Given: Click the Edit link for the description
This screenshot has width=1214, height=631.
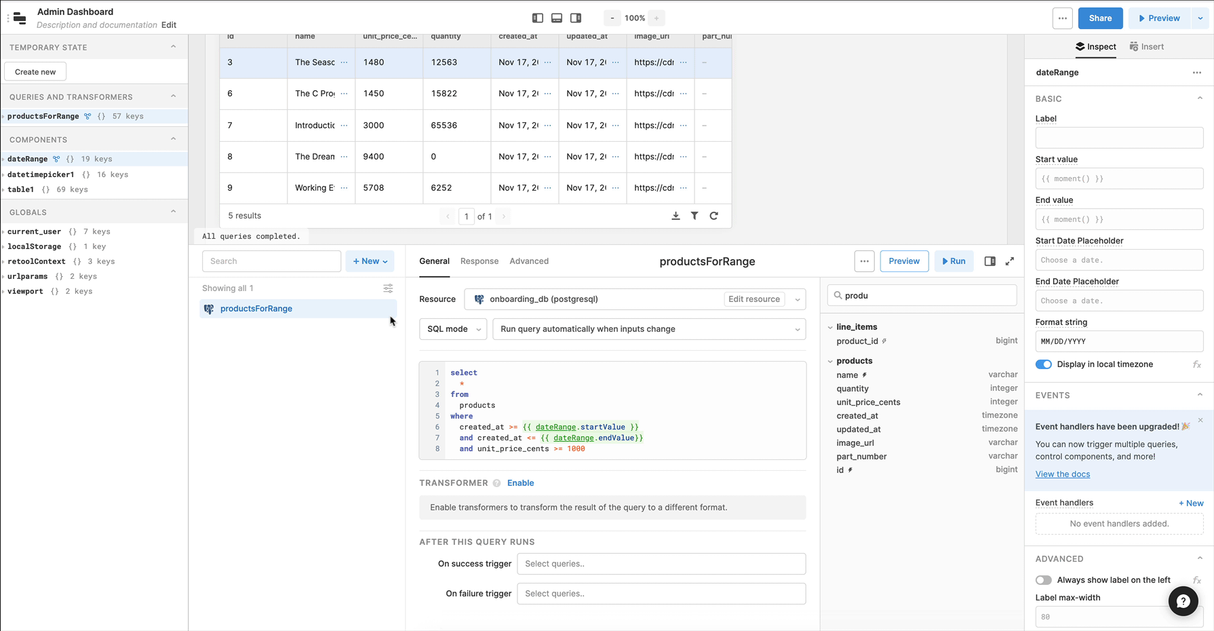Looking at the screenshot, I should [x=169, y=25].
